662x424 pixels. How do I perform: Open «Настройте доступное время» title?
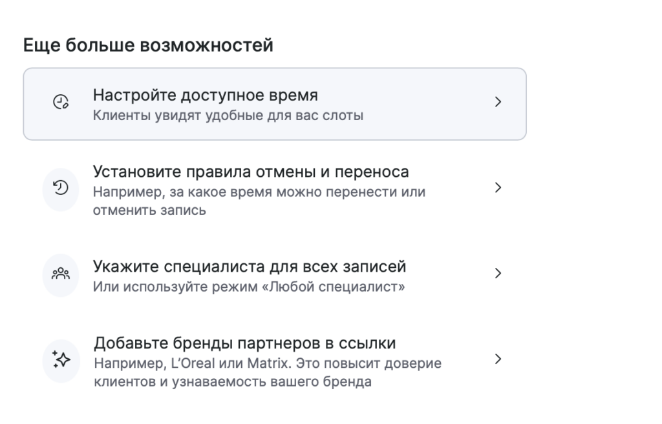click(x=206, y=96)
